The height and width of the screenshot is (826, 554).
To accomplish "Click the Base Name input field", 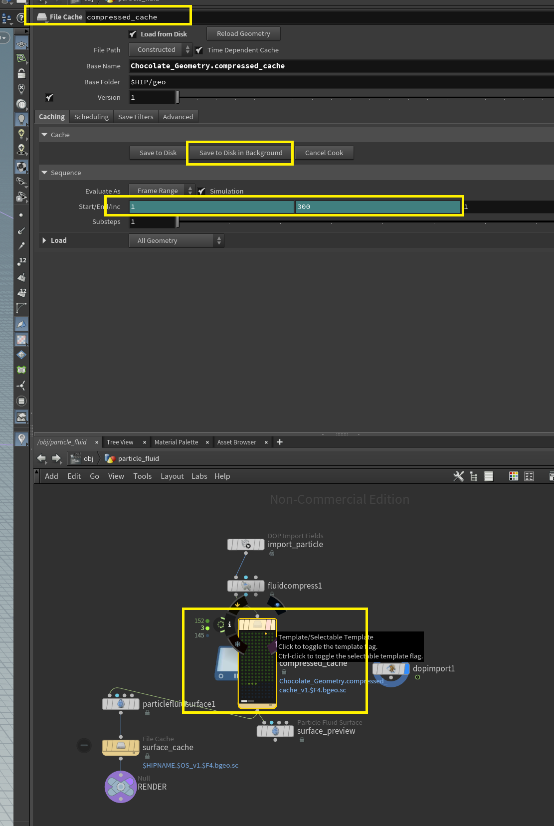I will pyautogui.click(x=341, y=66).
